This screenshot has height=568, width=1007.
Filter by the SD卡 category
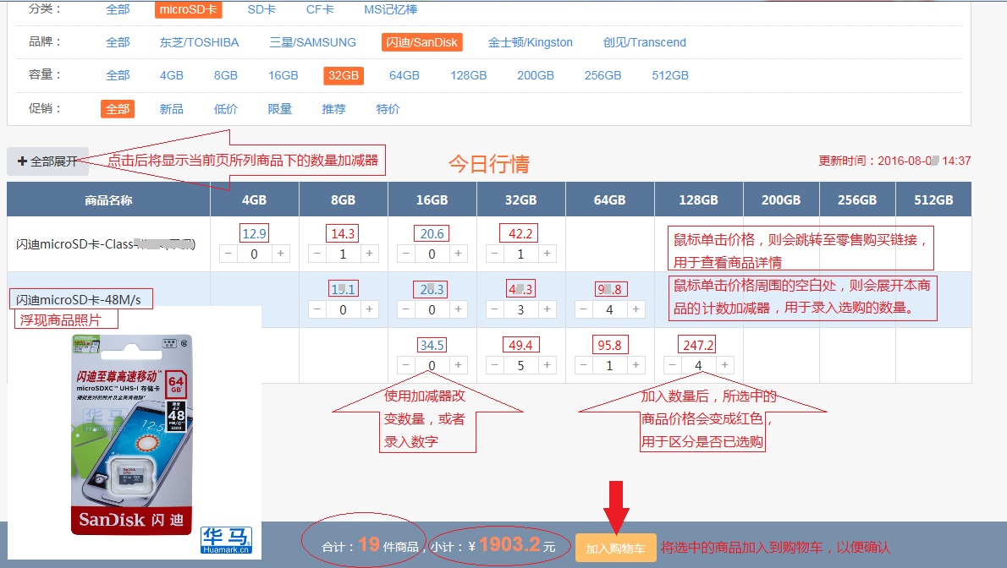pos(261,9)
